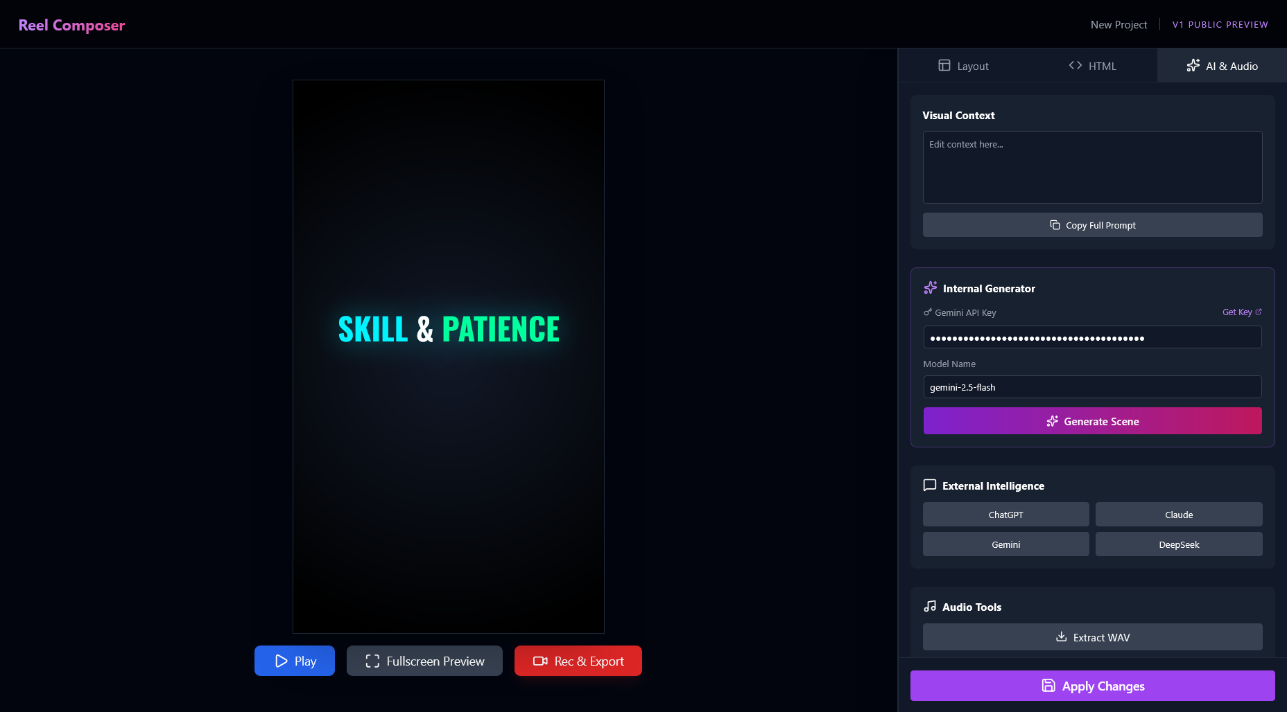The image size is (1287, 712).
Task: Click the Play button
Action: [295, 661]
